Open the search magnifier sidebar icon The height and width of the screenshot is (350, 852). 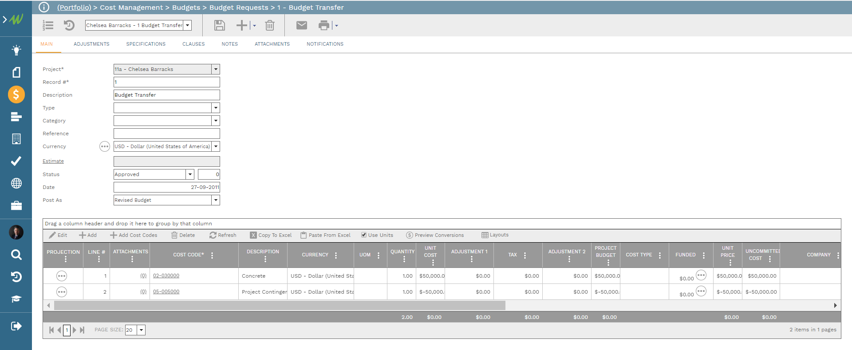coord(16,255)
